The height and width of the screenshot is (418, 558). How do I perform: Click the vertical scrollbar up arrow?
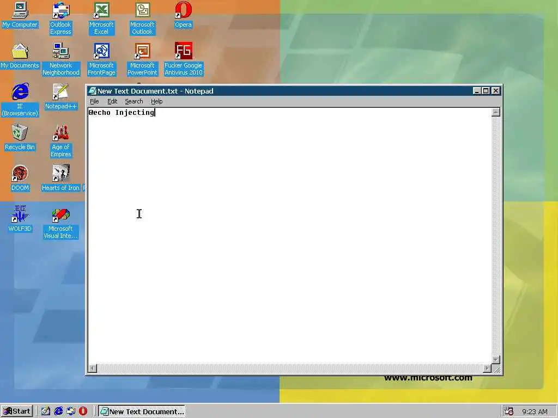(x=496, y=112)
